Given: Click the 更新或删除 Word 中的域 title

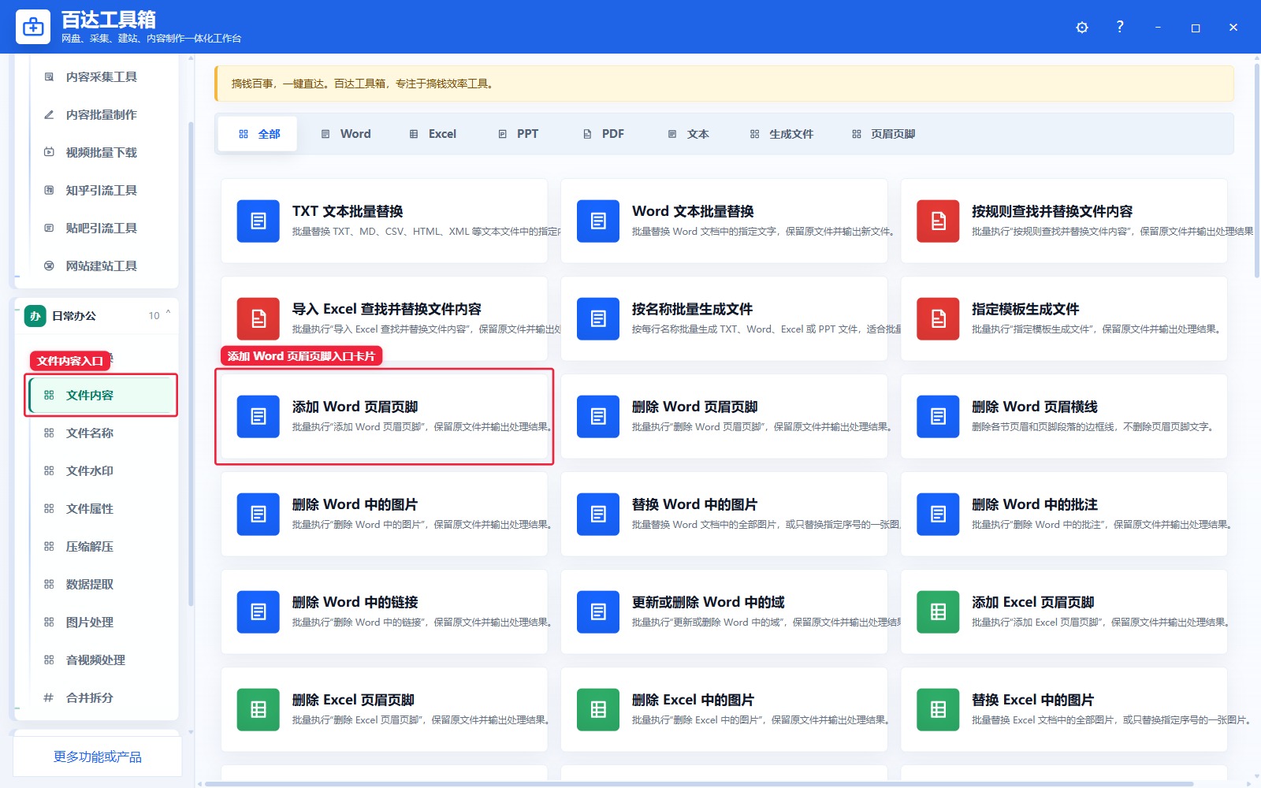Looking at the screenshot, I should (709, 602).
